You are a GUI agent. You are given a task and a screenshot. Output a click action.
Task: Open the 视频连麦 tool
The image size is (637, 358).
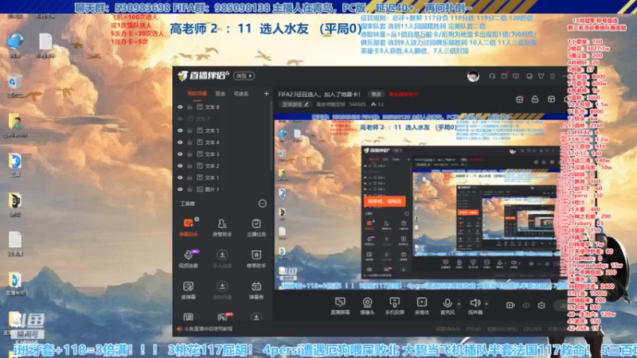coord(189,259)
